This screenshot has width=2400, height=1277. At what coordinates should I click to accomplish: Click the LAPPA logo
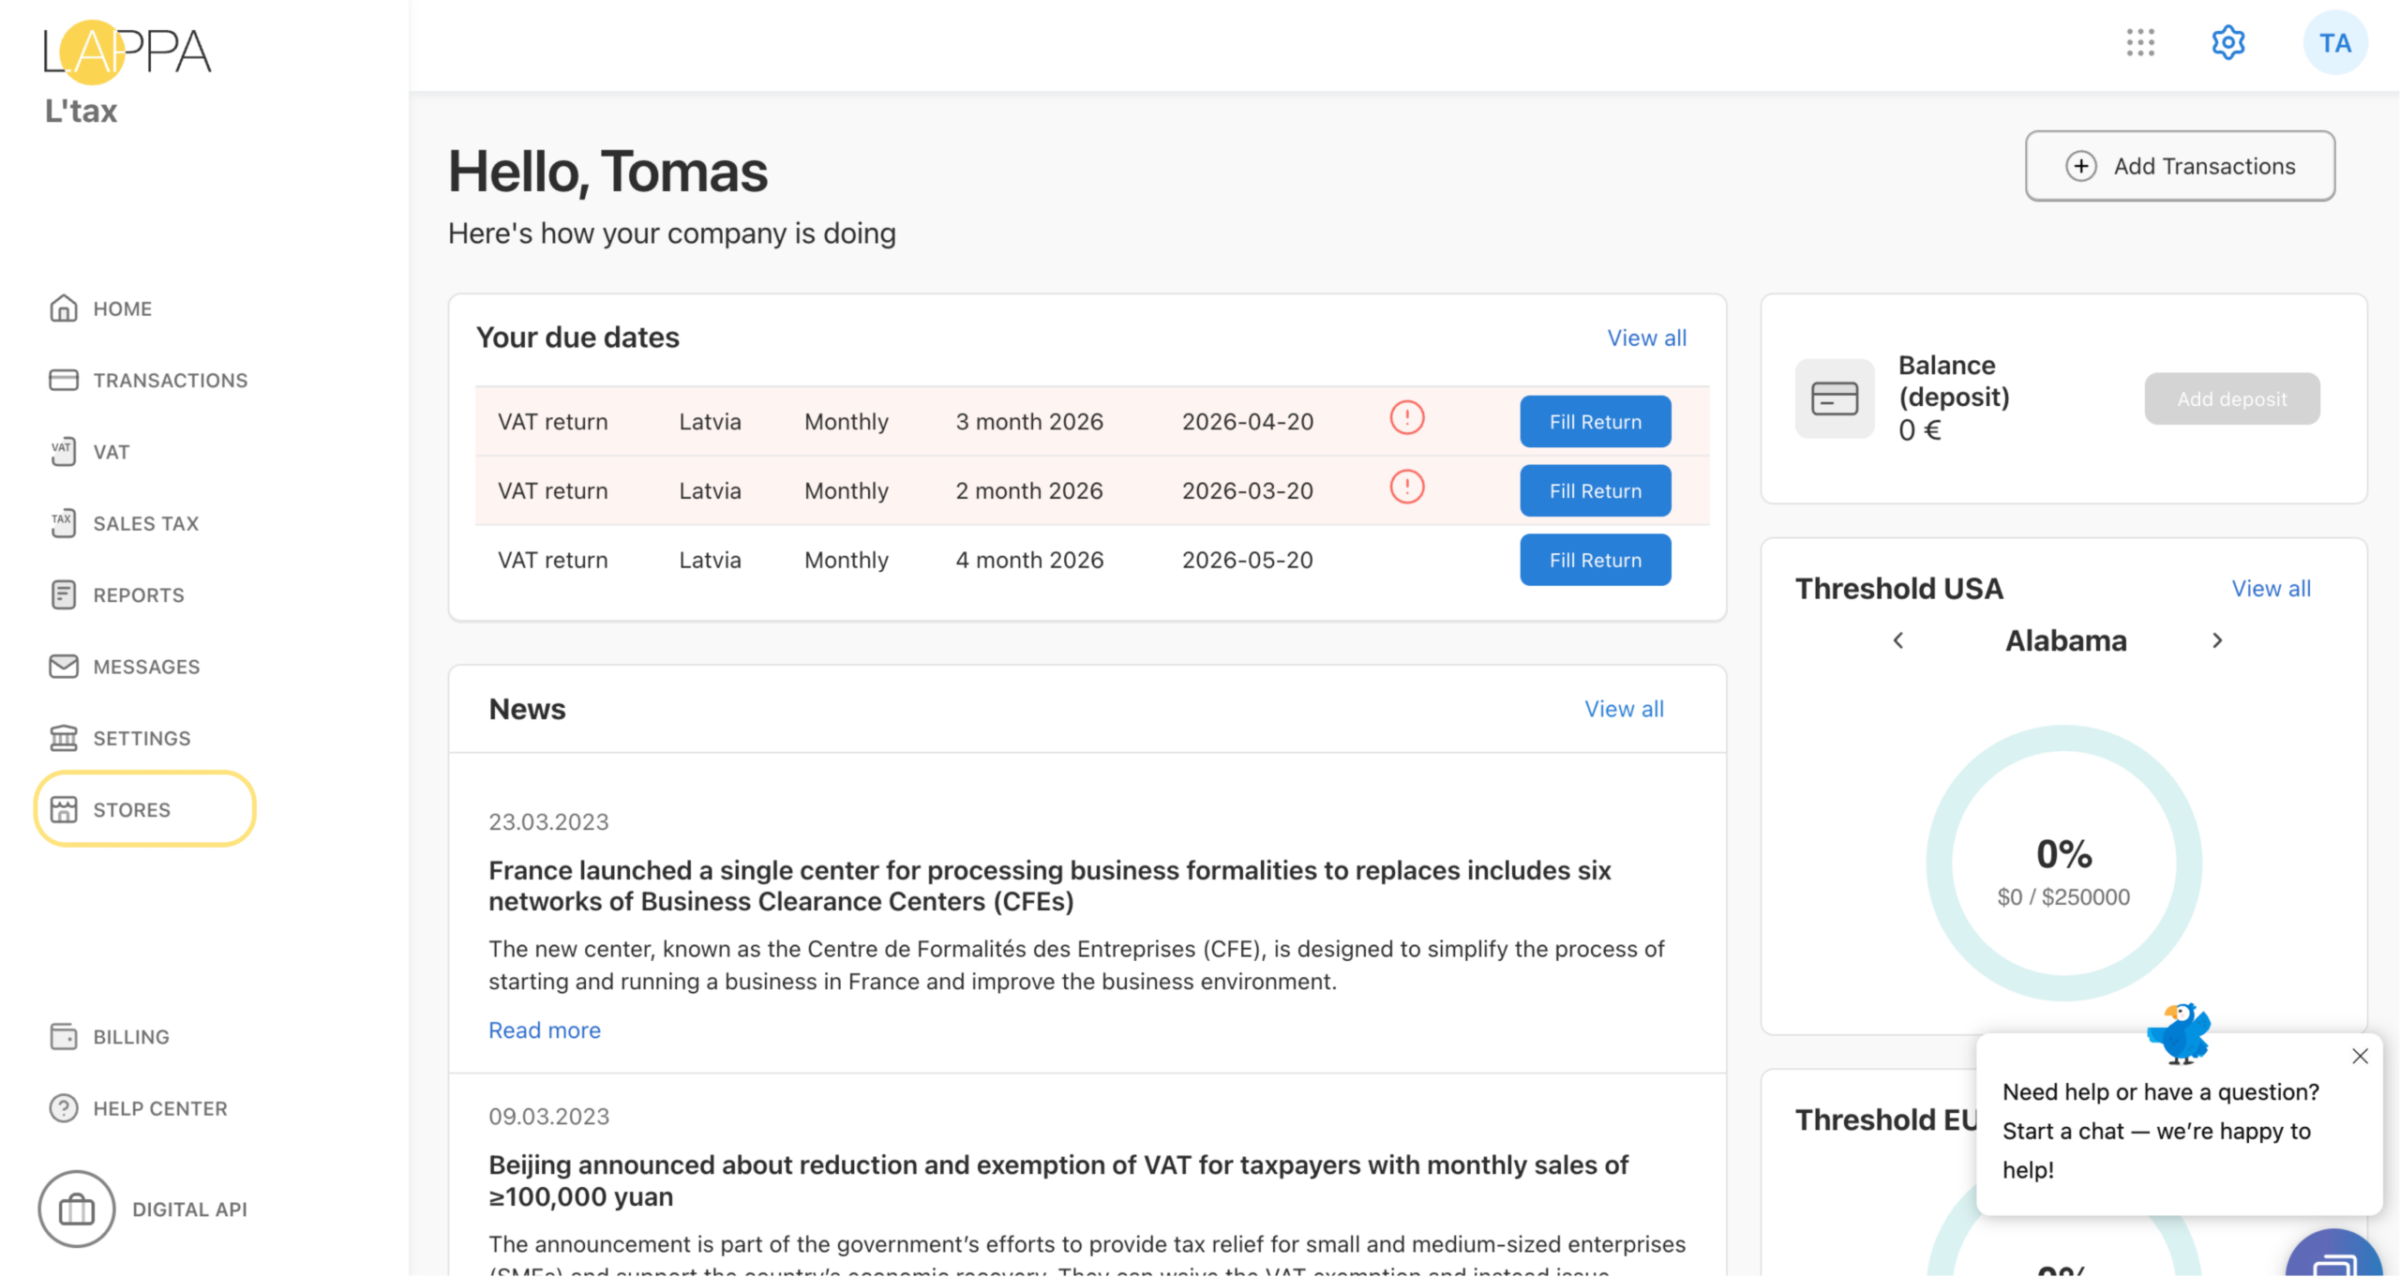(x=127, y=53)
